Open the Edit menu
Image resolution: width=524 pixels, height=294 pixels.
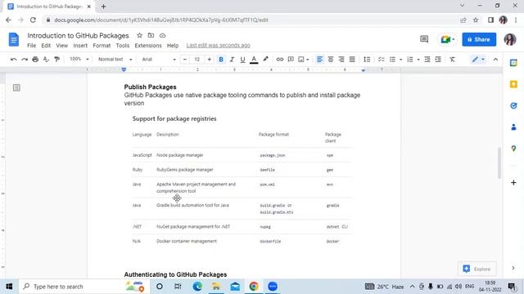click(46, 46)
